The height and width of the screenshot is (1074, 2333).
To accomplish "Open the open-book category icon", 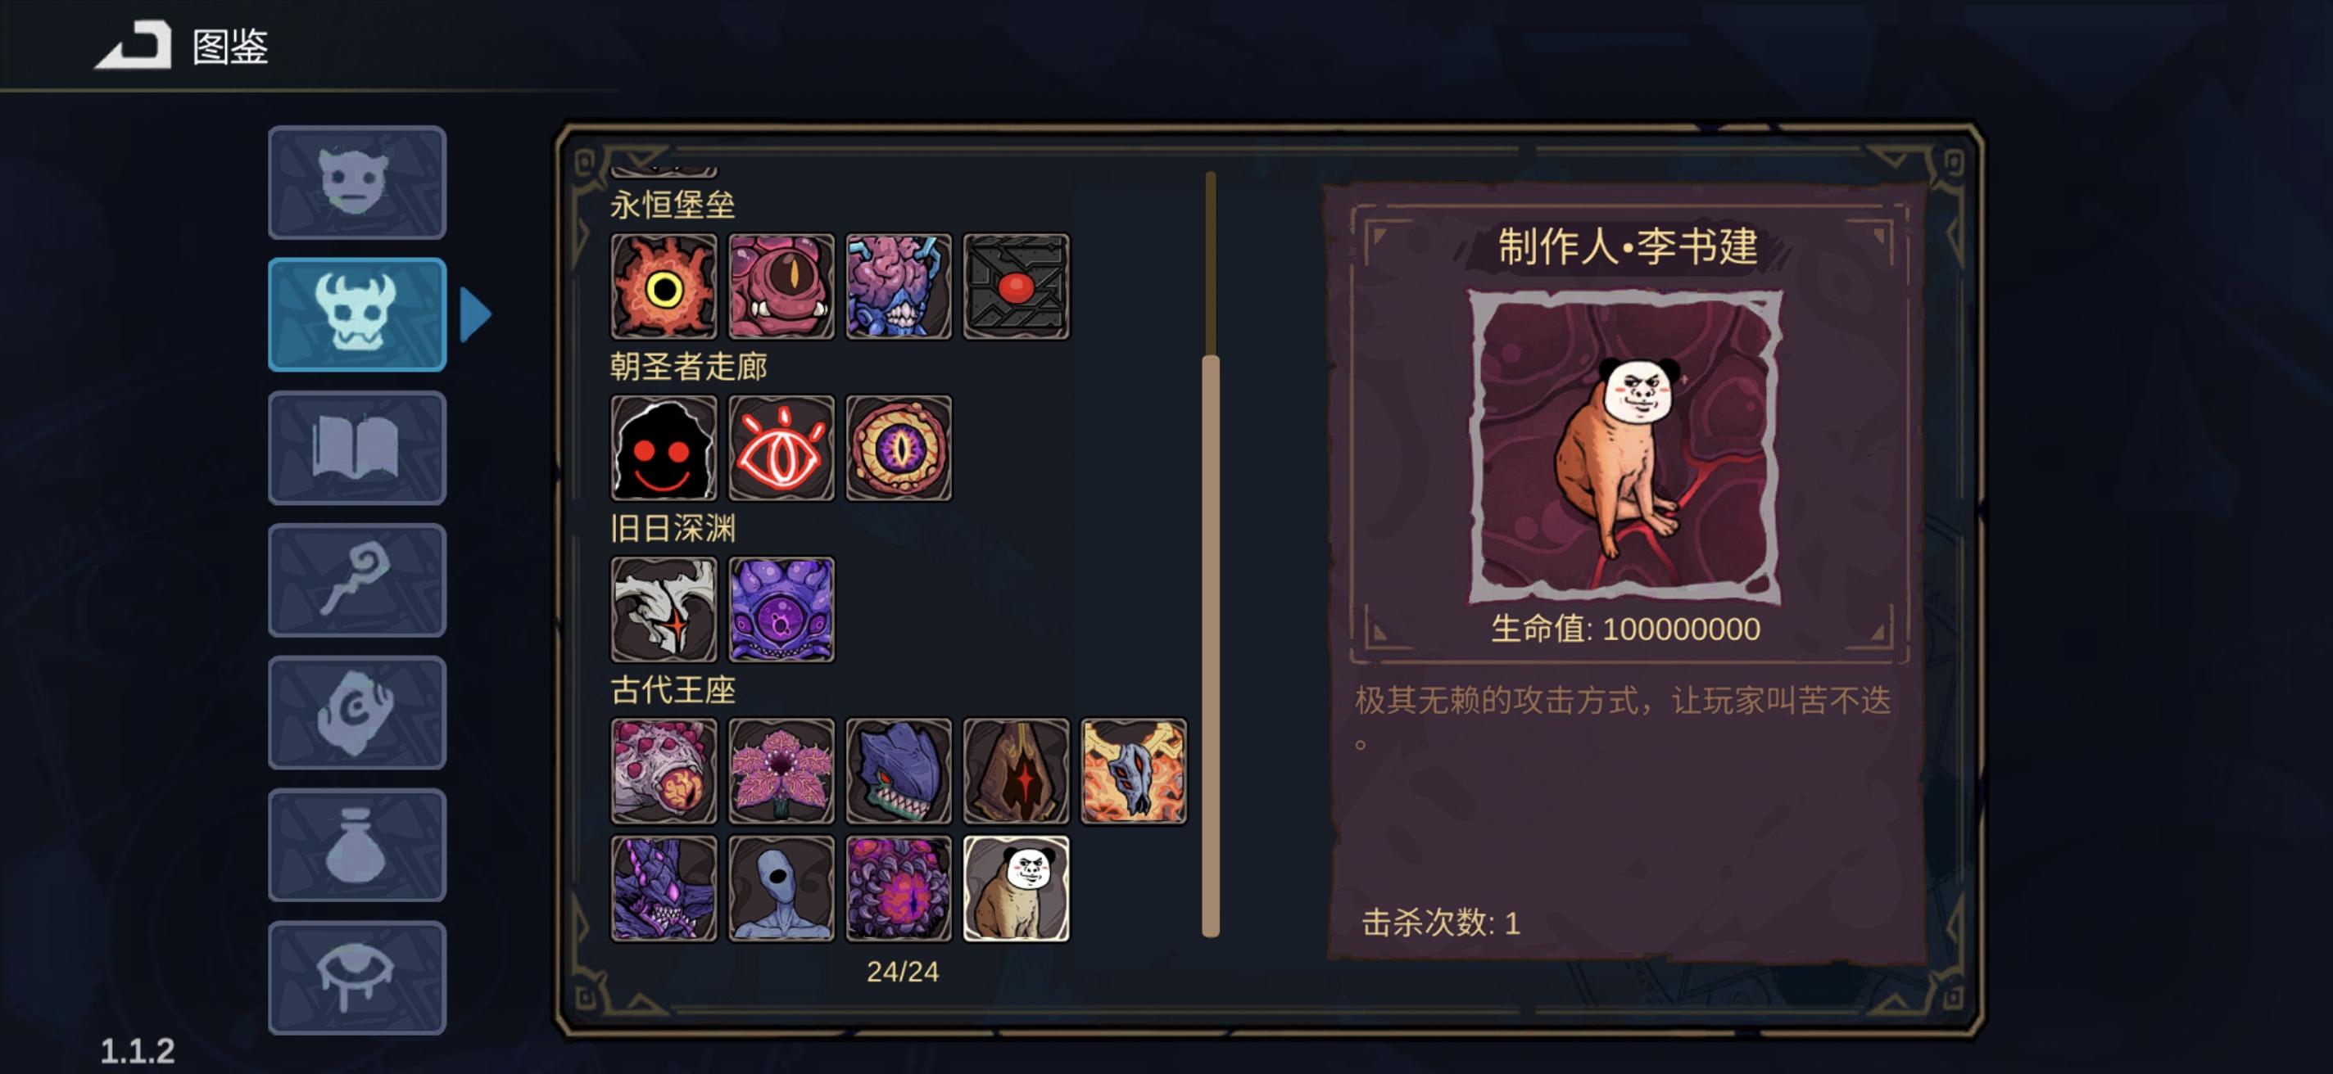I will [357, 448].
